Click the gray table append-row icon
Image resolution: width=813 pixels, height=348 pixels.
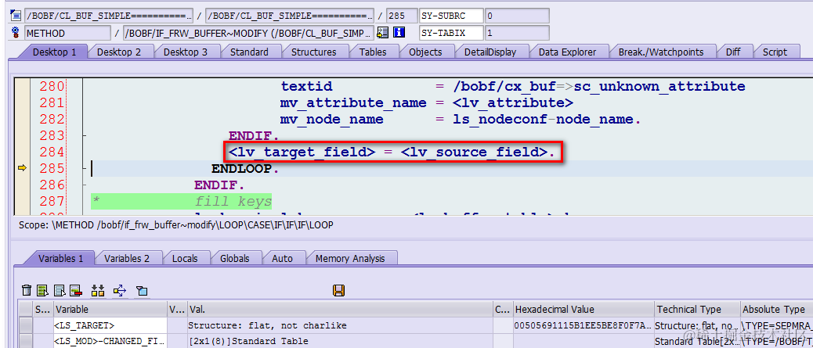[60, 290]
